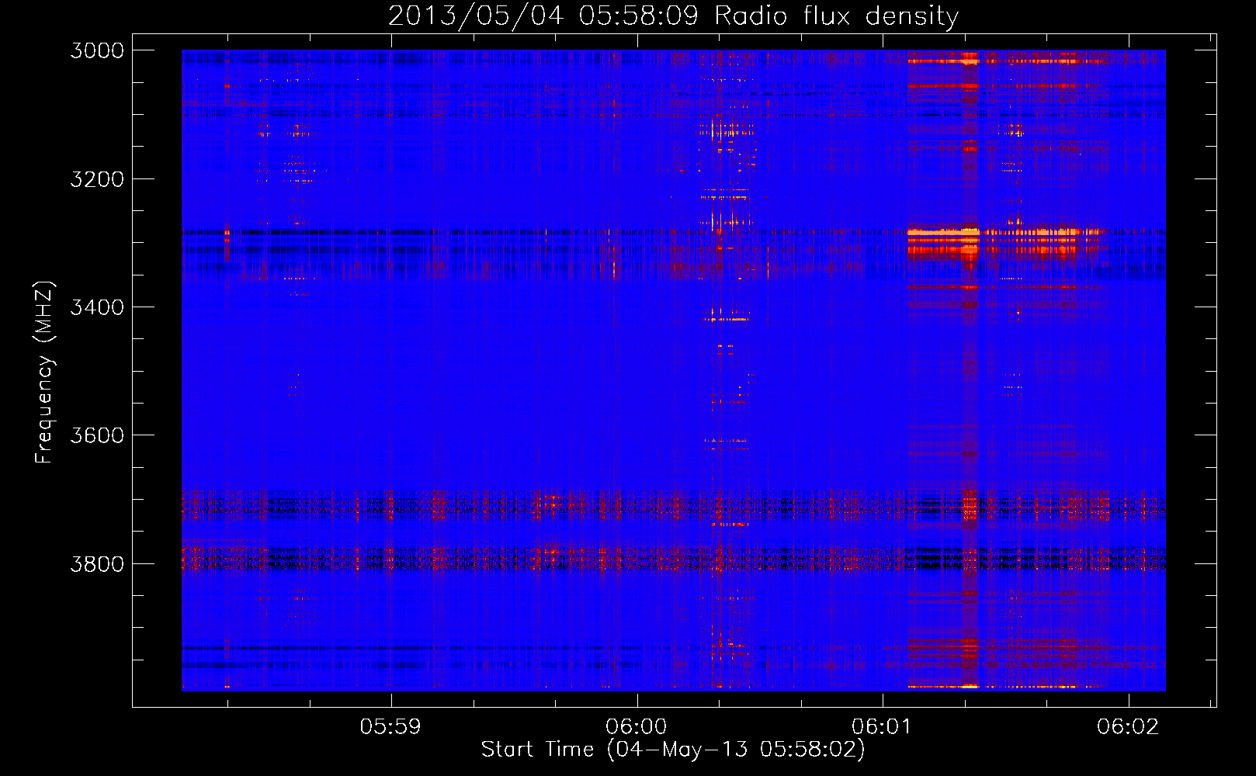Click the plot title '2013/05/04 05:58:09 Radio flux density'
1256x776 pixels.
(x=673, y=16)
